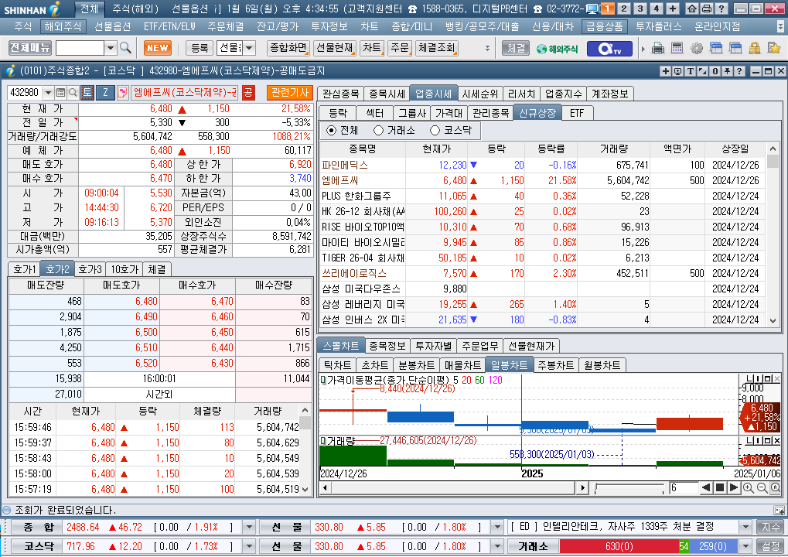Click the favorites star icon in toolbar
Viewport: 788px width, 557px height.
[x=774, y=48]
